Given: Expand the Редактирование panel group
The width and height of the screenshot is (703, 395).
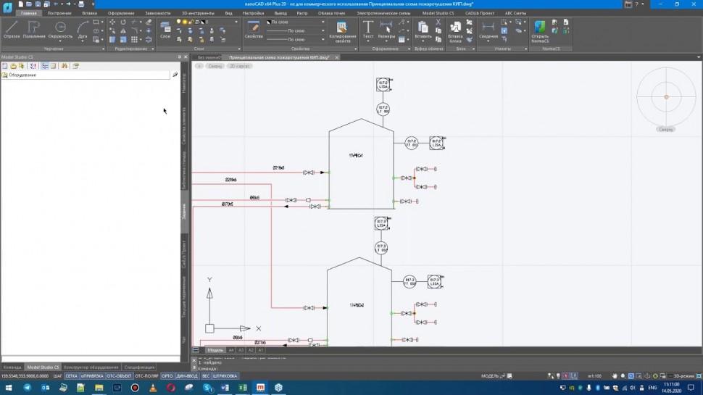Looking at the screenshot, I should pos(130,49).
